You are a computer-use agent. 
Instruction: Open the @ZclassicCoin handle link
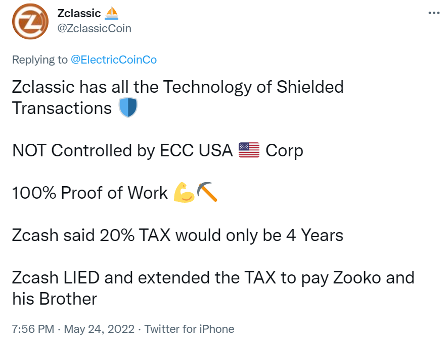click(x=95, y=28)
